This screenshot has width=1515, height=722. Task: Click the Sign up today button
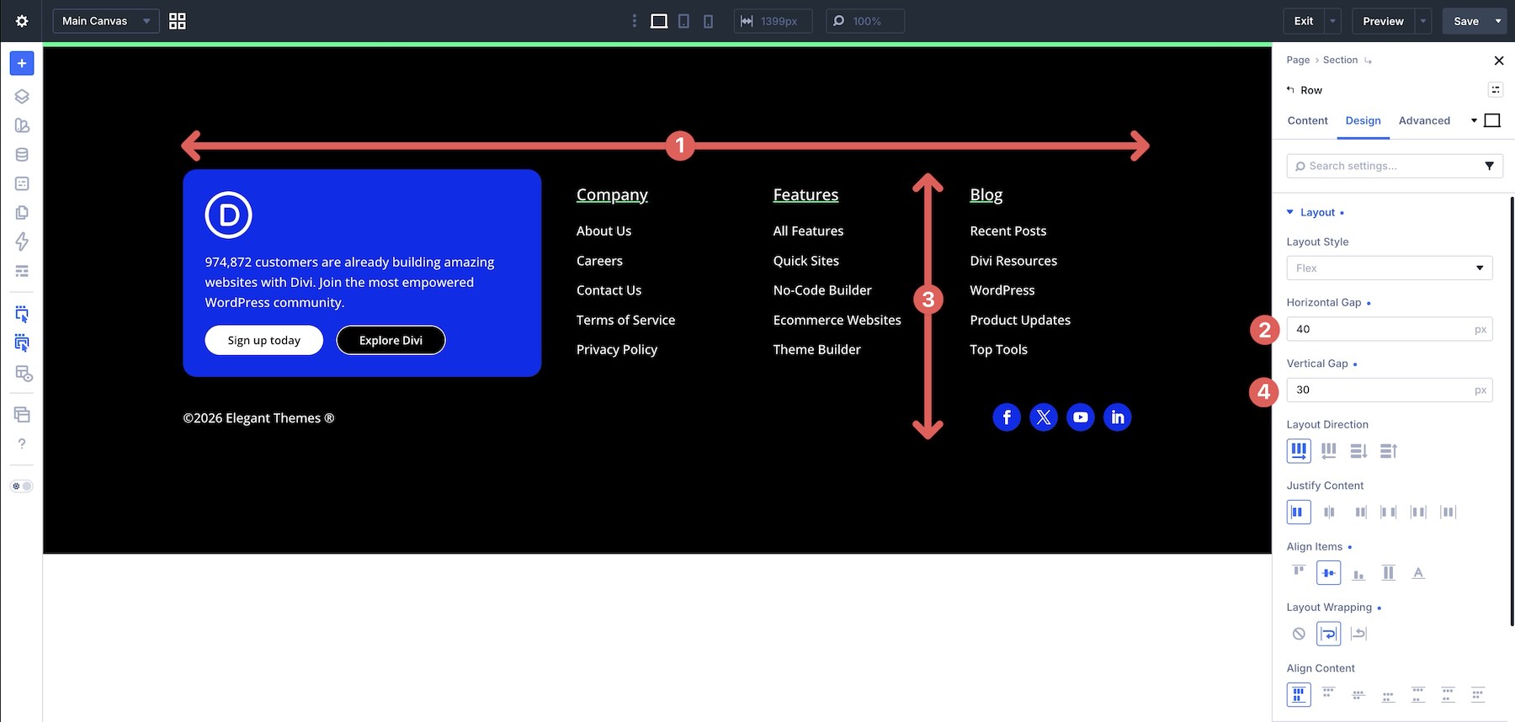(264, 340)
